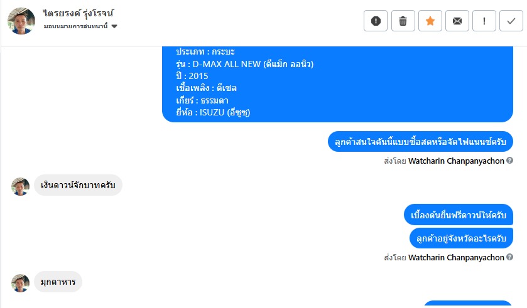Image resolution: width=527 pixels, height=308 pixels.
Task: Click info icon below the province question message
Action: click(x=509, y=257)
